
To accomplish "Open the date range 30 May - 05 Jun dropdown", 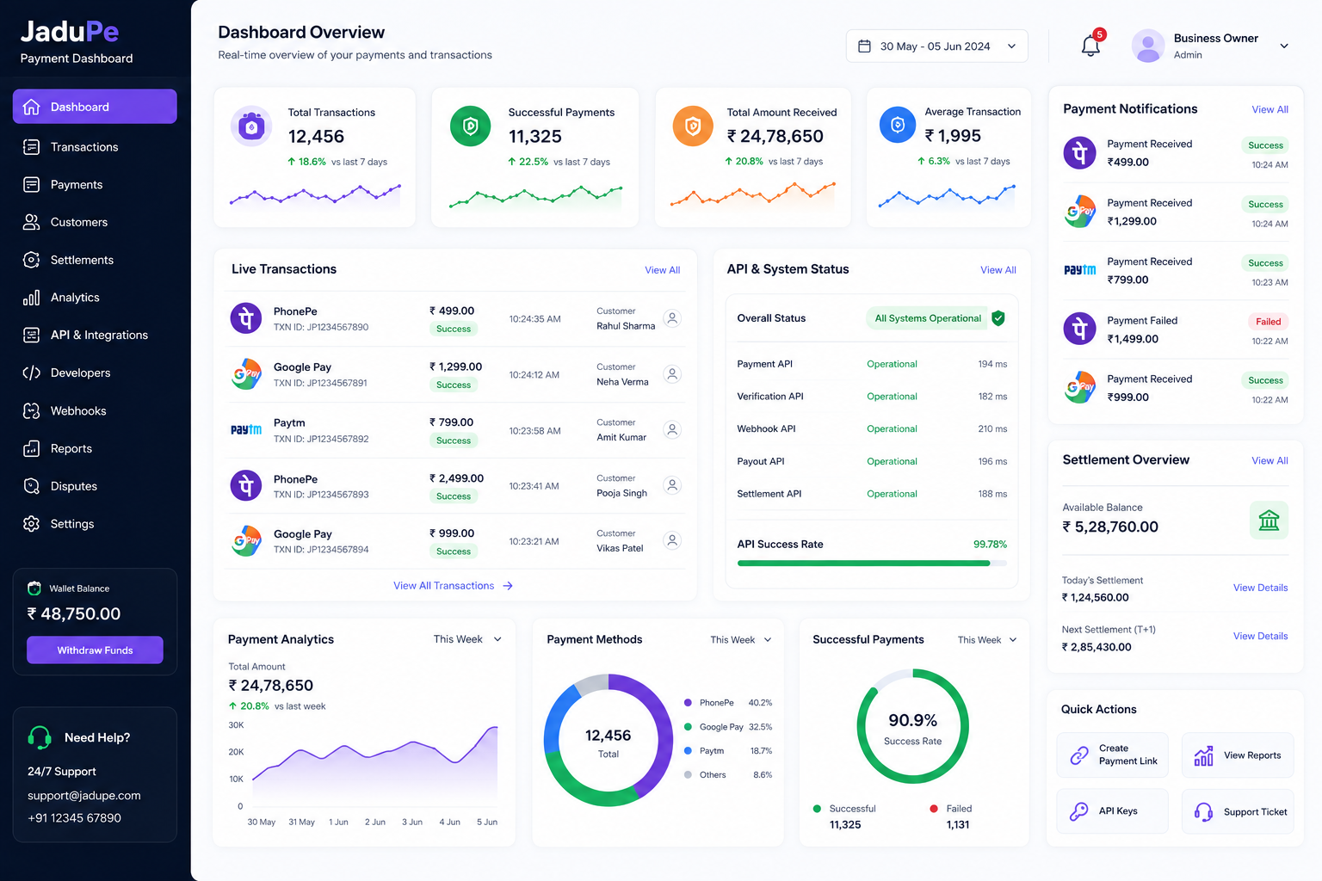I will click(936, 46).
